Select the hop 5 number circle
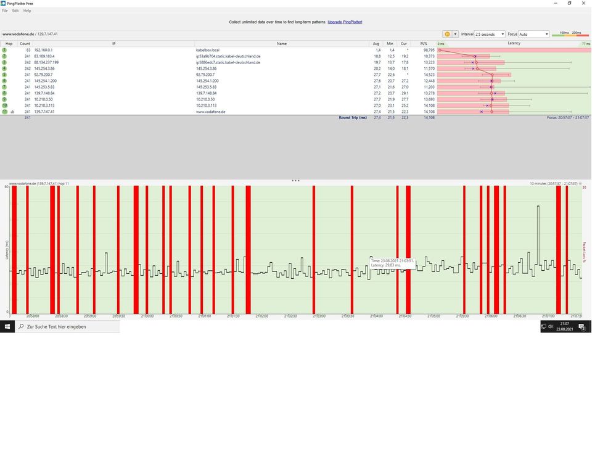 click(x=4, y=75)
